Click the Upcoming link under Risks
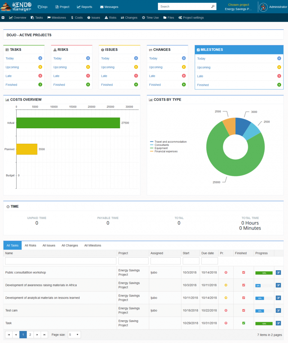This screenshot has height=343, width=288. [60, 67]
